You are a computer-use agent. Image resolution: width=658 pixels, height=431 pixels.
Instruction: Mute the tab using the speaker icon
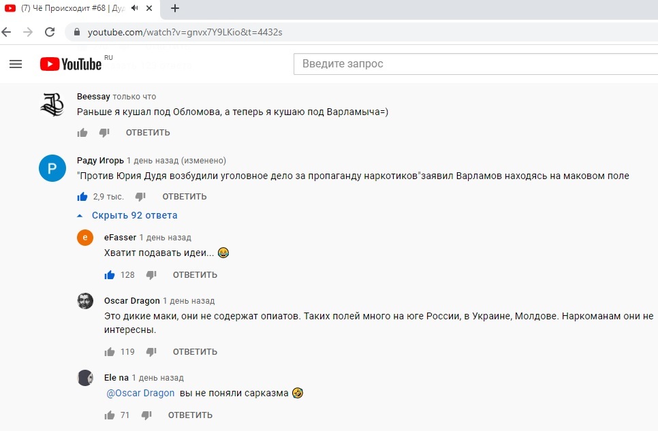coord(135,9)
